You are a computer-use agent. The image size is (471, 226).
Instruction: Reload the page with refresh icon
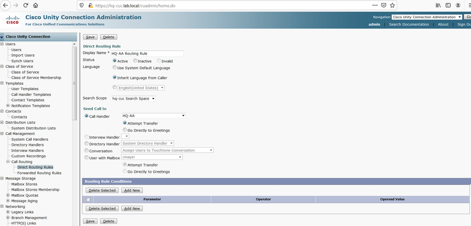click(26, 5)
